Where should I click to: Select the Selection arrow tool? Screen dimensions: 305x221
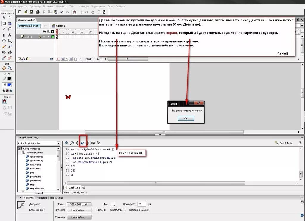pos(4,18)
